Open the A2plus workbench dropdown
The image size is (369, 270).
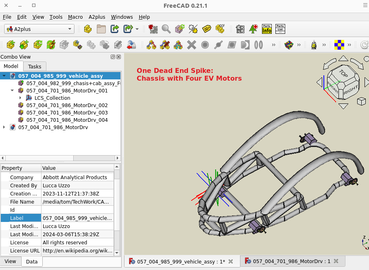(39, 29)
